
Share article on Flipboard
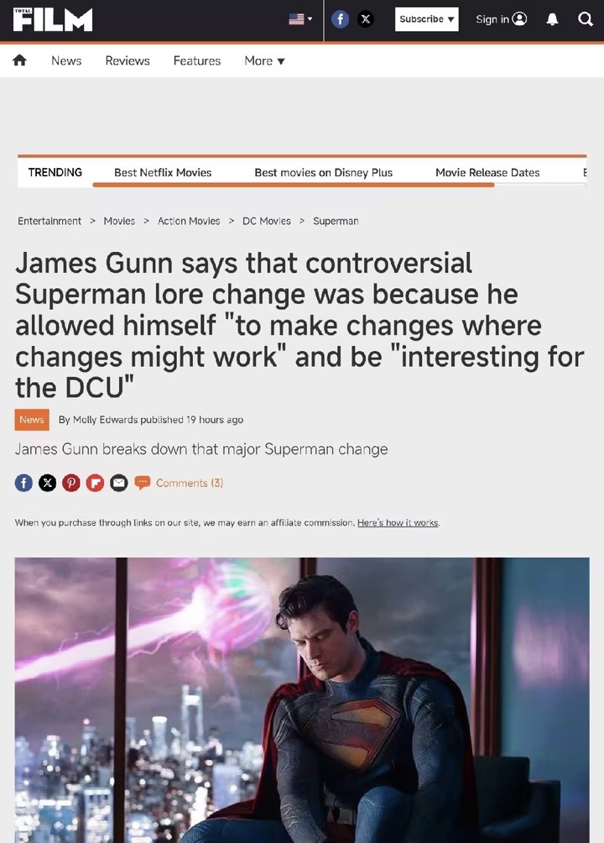pyautogui.click(x=95, y=483)
